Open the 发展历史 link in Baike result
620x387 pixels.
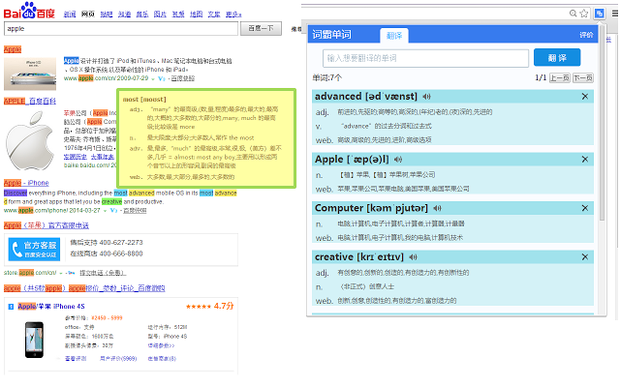pos(76,157)
